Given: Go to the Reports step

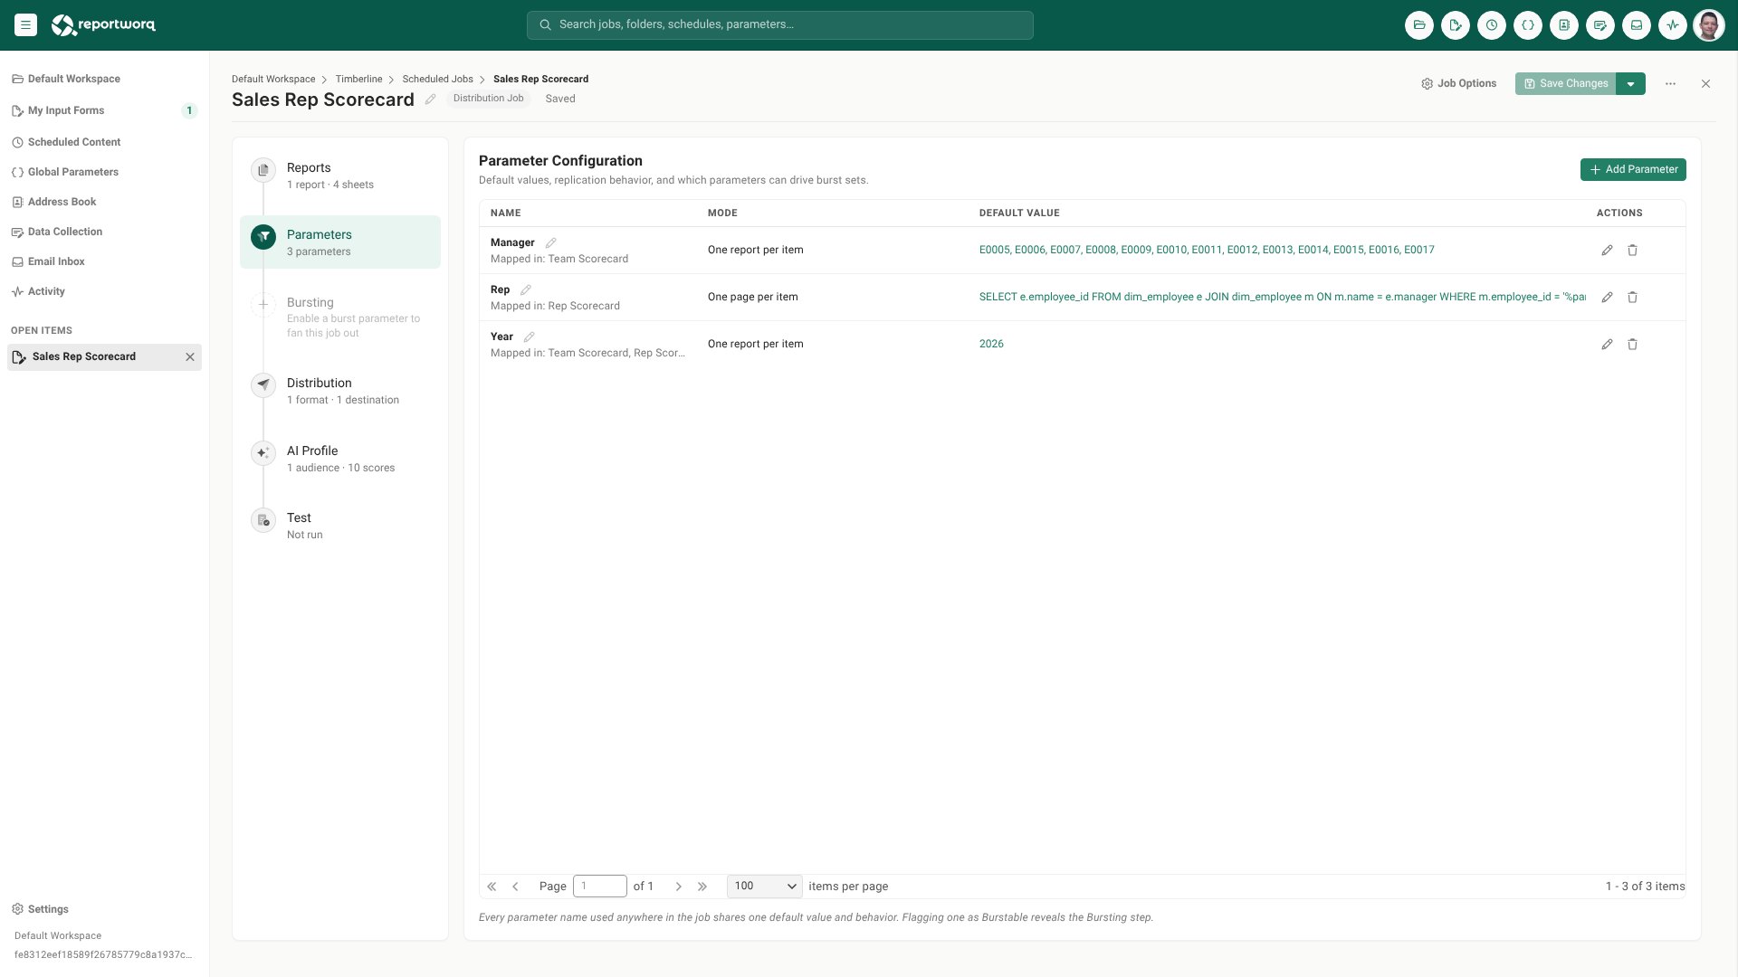Looking at the screenshot, I should click(340, 175).
